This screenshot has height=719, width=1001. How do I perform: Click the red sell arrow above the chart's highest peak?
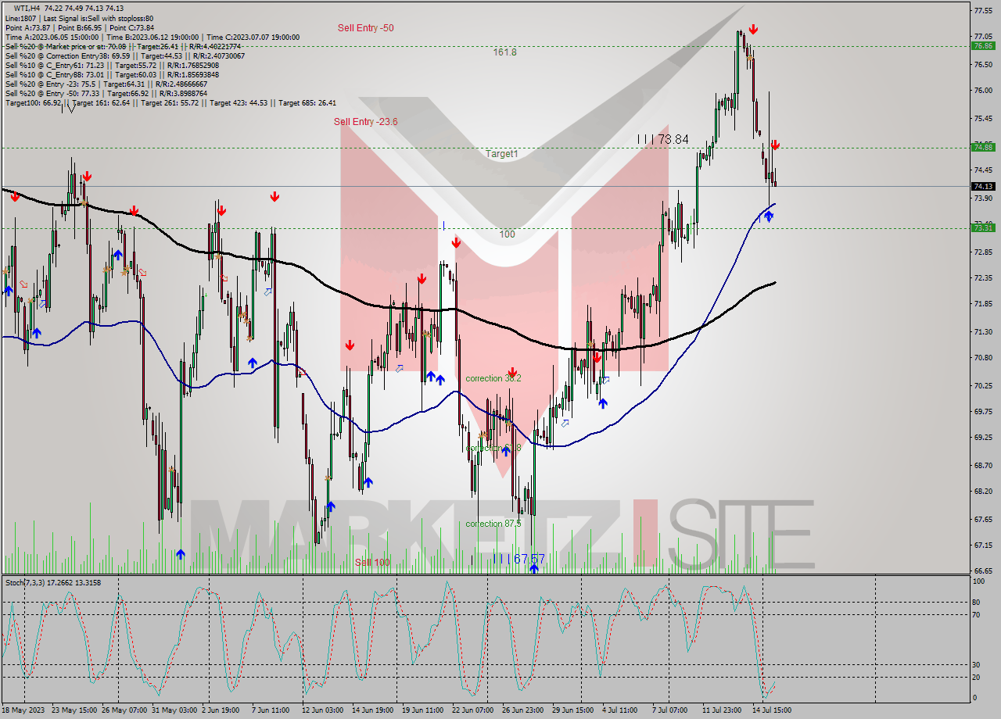[x=752, y=30]
